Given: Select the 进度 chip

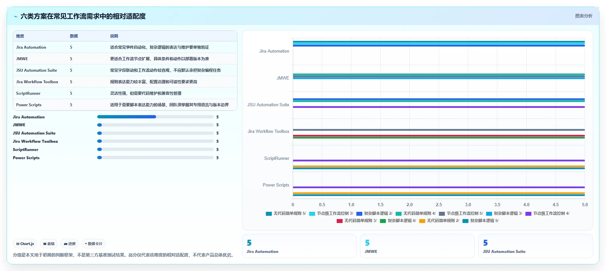Looking at the screenshot, I should [69, 244].
